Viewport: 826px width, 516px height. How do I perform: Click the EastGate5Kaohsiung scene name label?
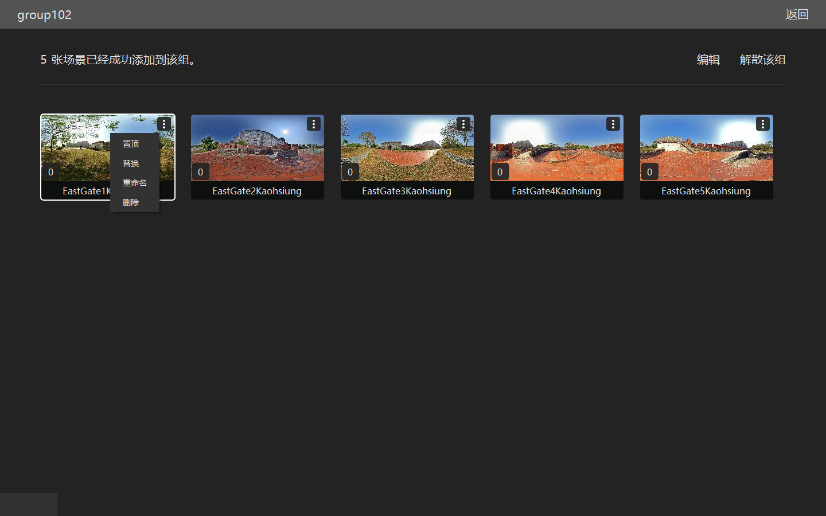[706, 191]
